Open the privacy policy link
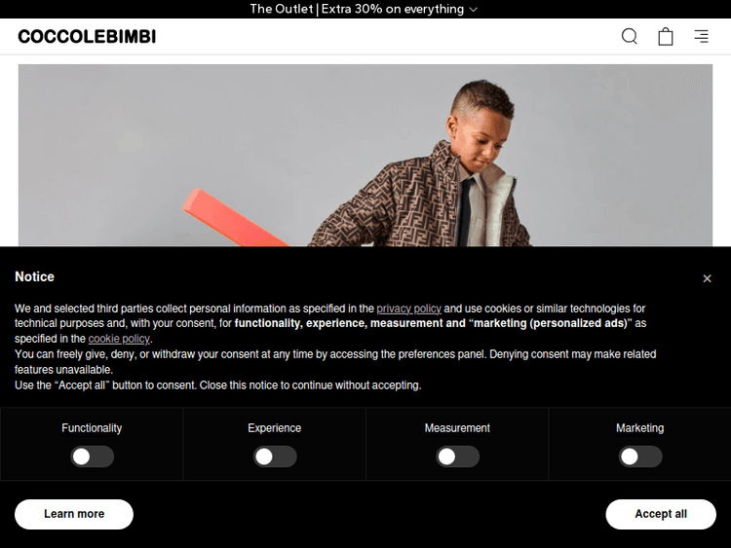This screenshot has height=548, width=731. point(408,309)
